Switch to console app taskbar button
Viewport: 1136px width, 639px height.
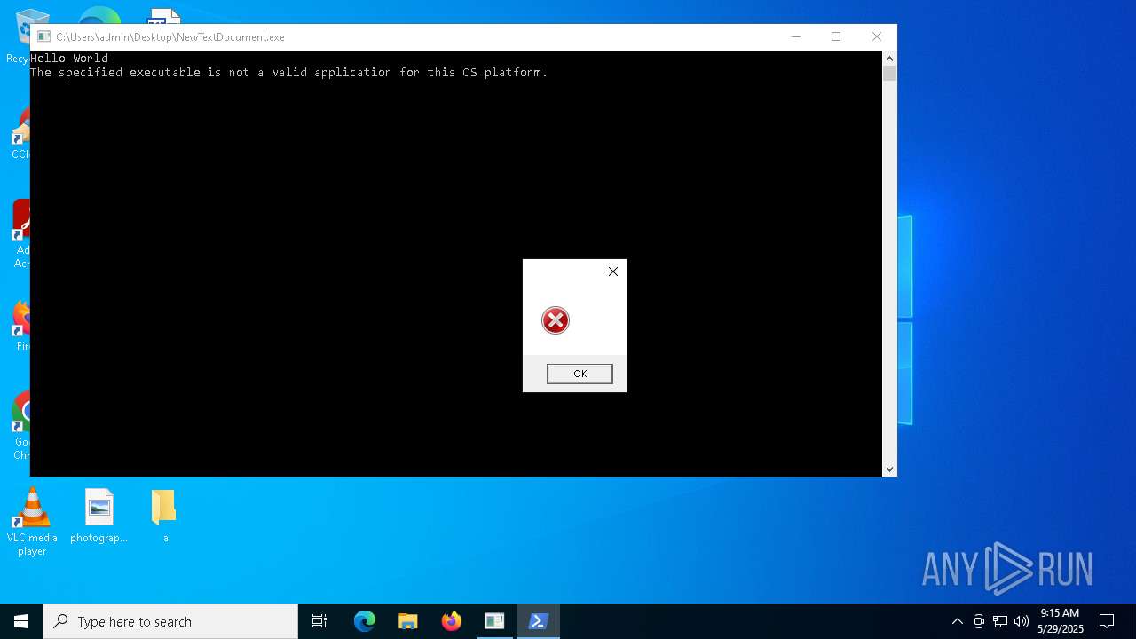pyautogui.click(x=494, y=621)
